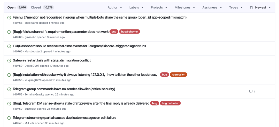
Task: Filter by regression label
Action: click(179, 75)
